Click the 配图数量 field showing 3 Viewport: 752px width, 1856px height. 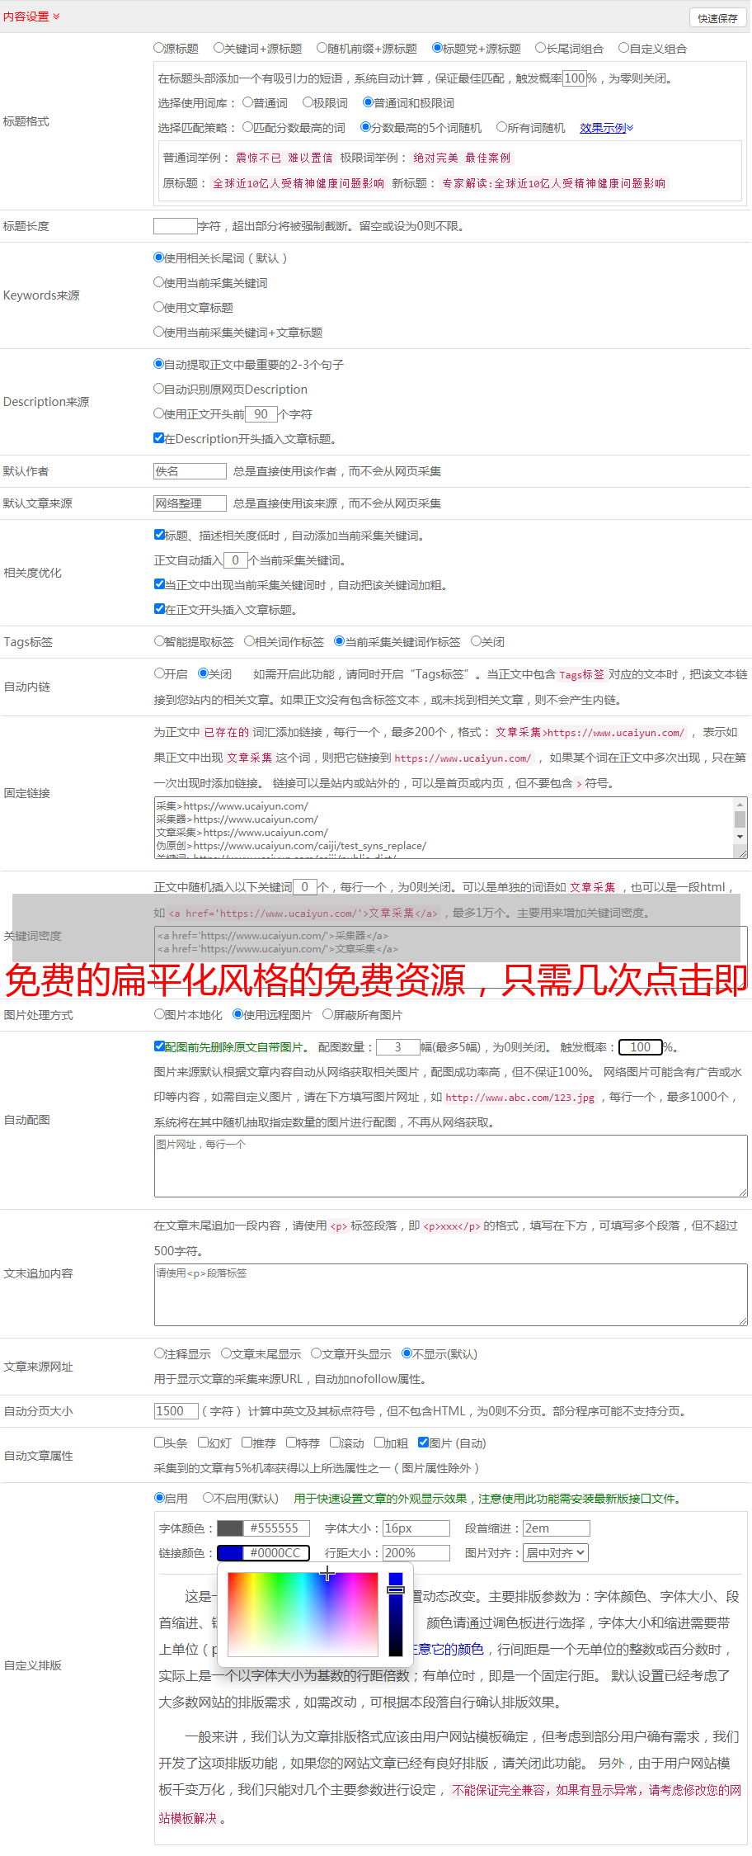[x=397, y=1047]
